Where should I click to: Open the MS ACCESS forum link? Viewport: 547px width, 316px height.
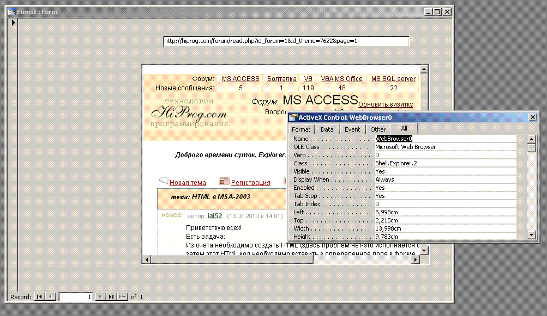[x=241, y=79]
